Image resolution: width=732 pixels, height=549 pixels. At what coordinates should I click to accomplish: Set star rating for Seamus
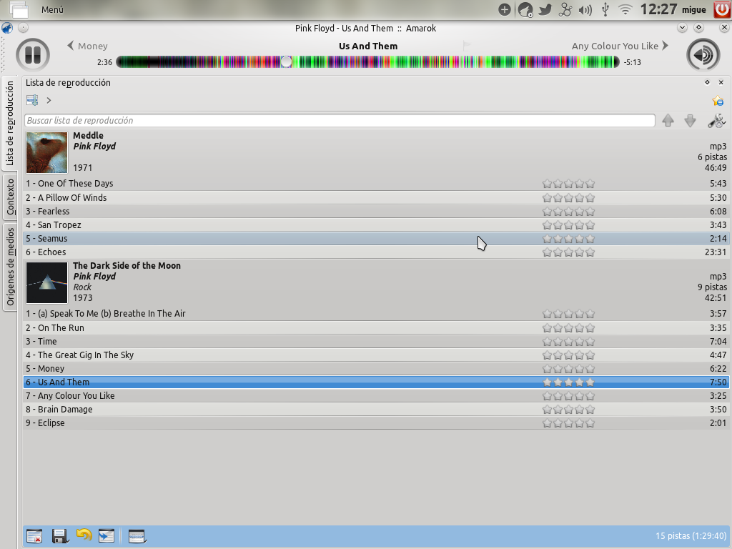(x=568, y=239)
